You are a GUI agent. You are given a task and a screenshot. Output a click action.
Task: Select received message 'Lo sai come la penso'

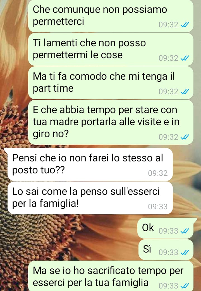pyautogui.click(x=90, y=198)
